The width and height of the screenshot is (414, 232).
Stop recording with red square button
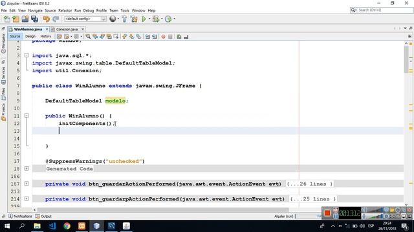[327, 213]
